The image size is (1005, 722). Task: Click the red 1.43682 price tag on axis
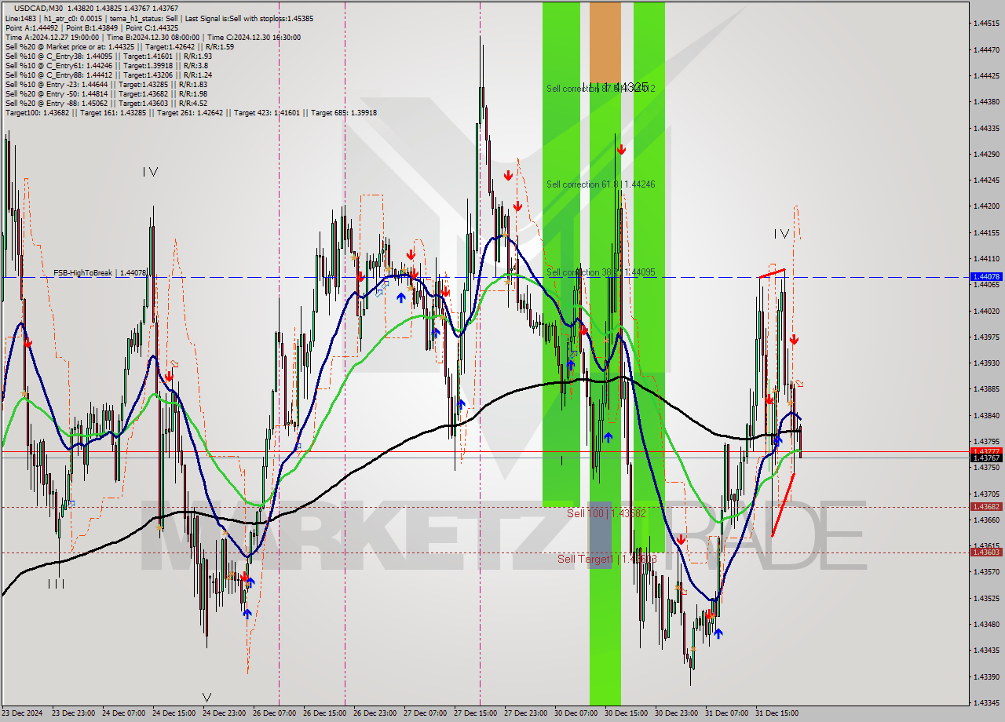click(x=986, y=507)
